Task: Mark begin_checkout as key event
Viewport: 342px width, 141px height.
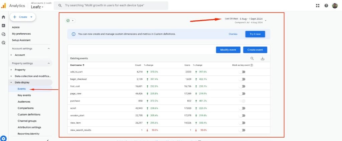Action: 242,79
